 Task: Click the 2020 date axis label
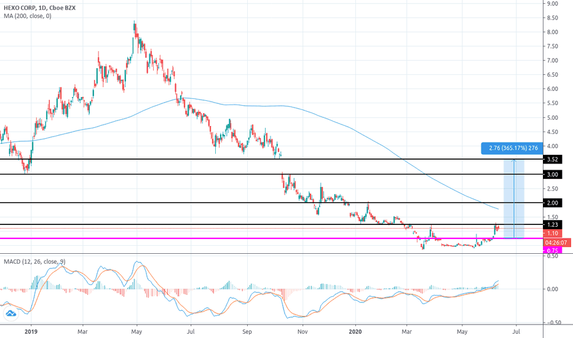coord(355,332)
